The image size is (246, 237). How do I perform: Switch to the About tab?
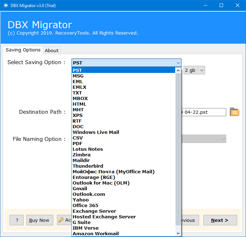pyautogui.click(x=51, y=50)
